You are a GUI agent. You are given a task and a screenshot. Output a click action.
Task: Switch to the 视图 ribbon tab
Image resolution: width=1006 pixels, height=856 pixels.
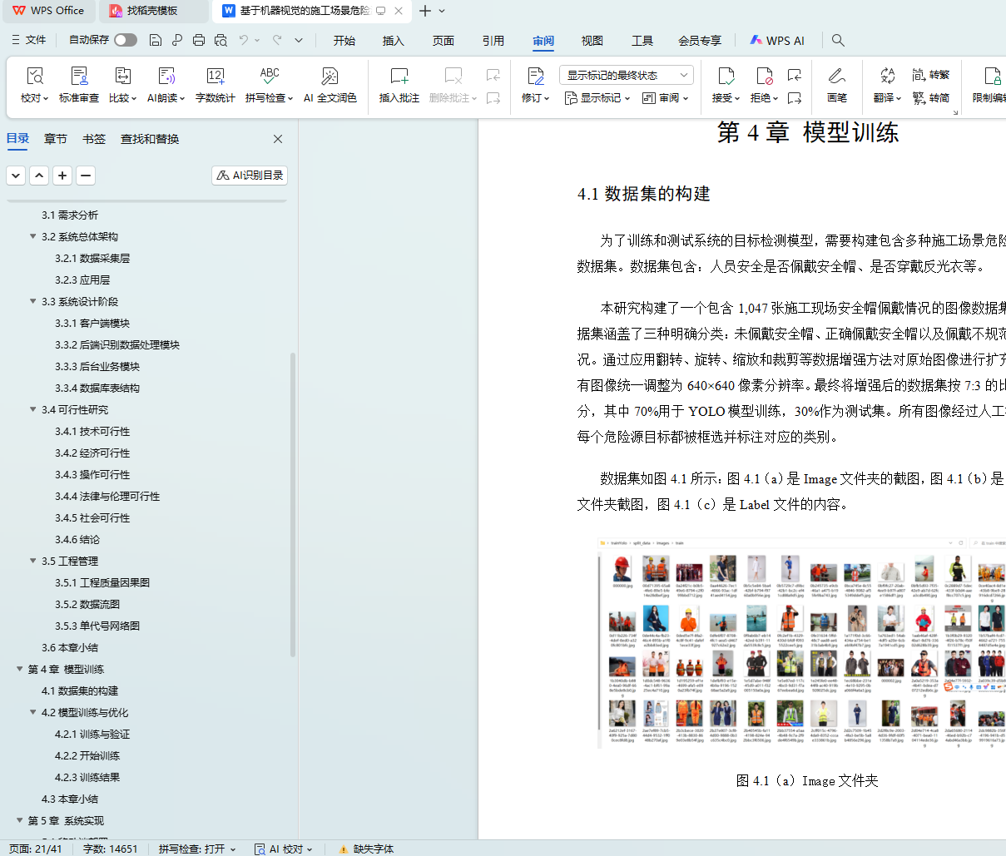point(592,40)
